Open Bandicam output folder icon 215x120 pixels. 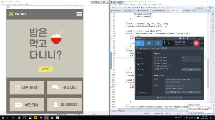(184, 38)
